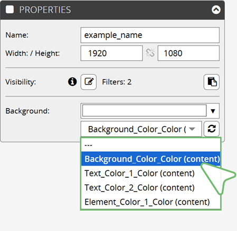Open the visibility filter edit button

click(89, 82)
